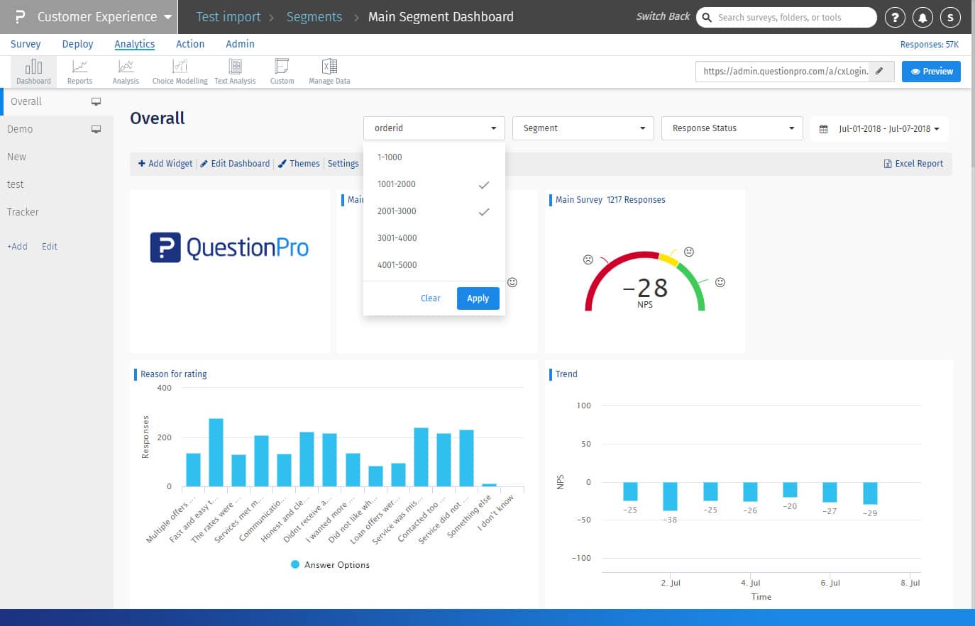Click the monitor icon next to Demo

pos(96,130)
